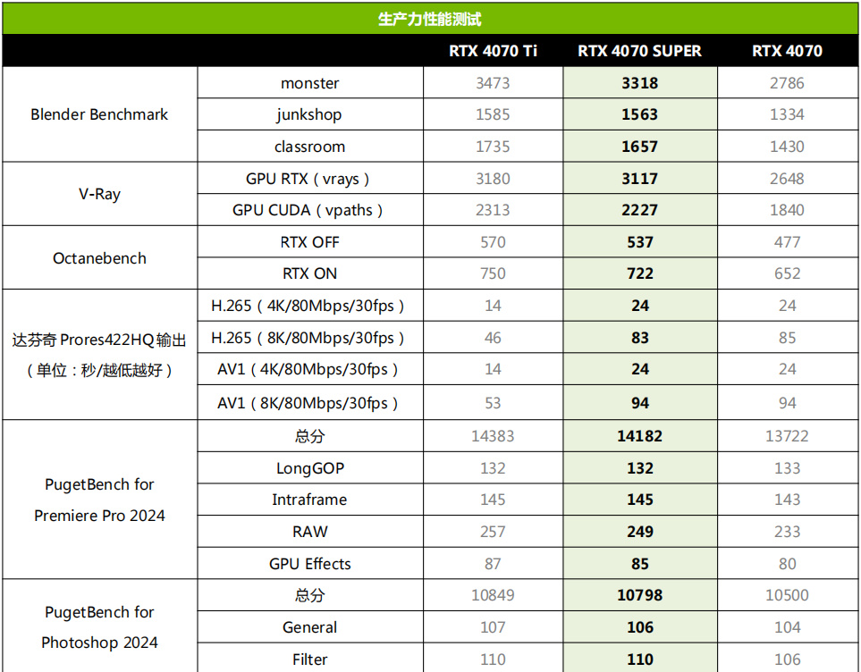Image resolution: width=861 pixels, height=672 pixels.
Task: Select the H.265 4K/80Mbps/30fps row label
Action: 308,306
